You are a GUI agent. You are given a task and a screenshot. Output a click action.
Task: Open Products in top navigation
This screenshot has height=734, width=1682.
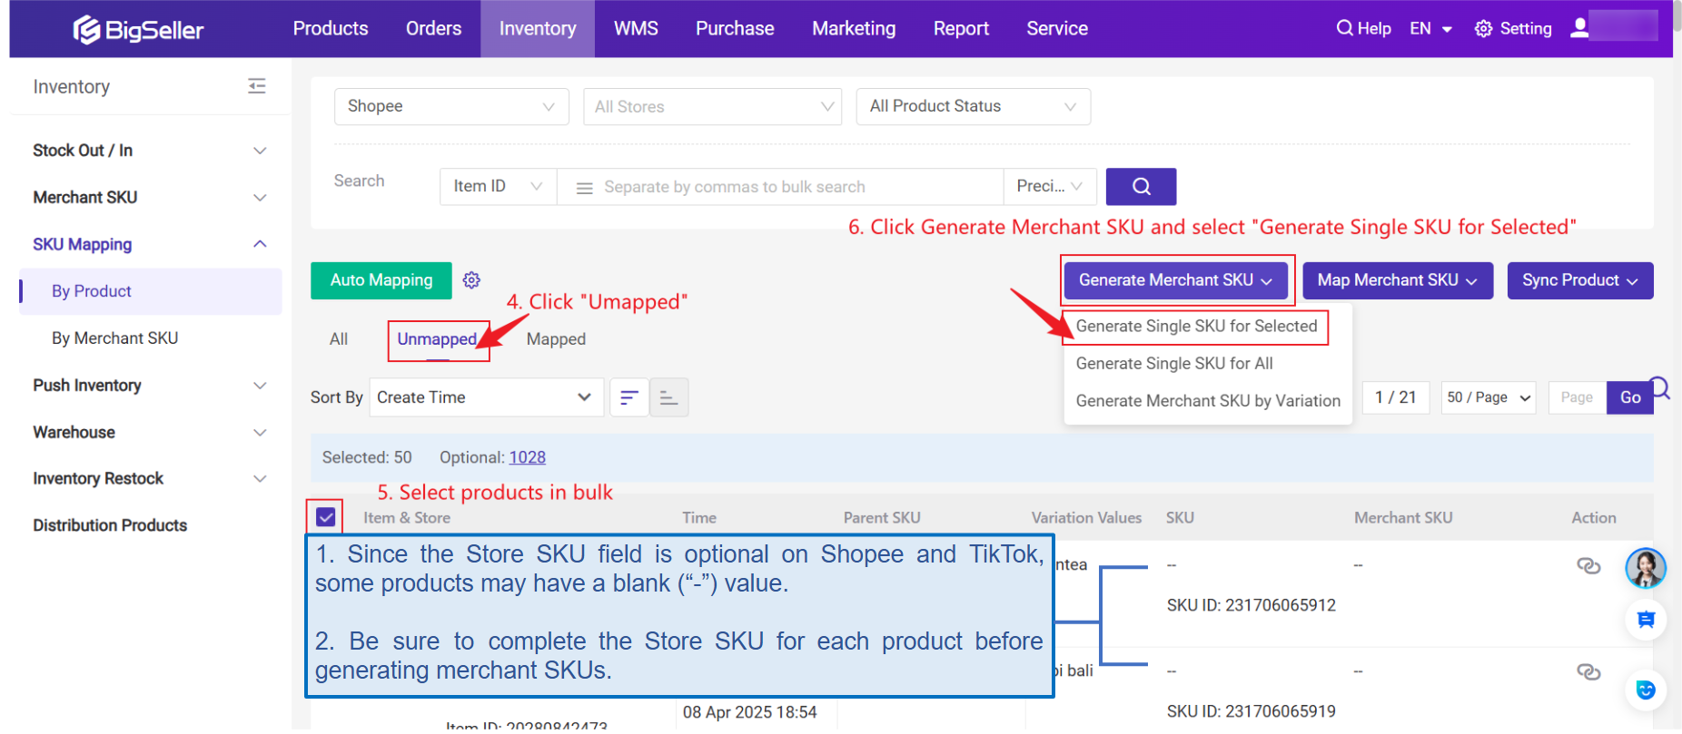point(331,29)
